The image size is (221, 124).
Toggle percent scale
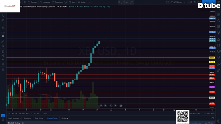click(205, 113)
